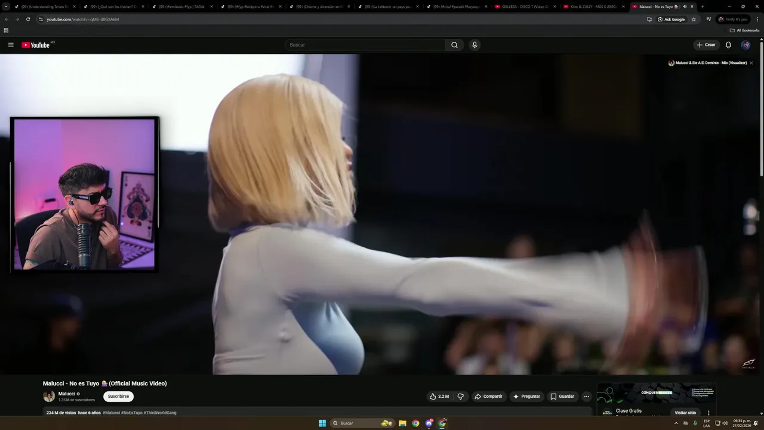Open the Apps grid in bookmarks bar

[6, 30]
